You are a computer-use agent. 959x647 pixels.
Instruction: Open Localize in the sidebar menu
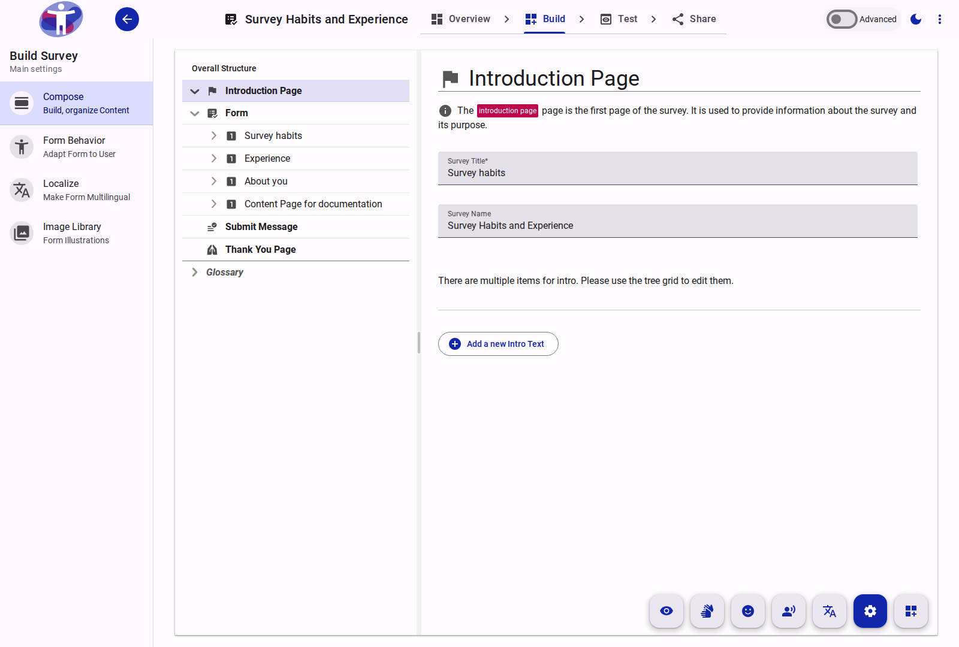(77, 190)
